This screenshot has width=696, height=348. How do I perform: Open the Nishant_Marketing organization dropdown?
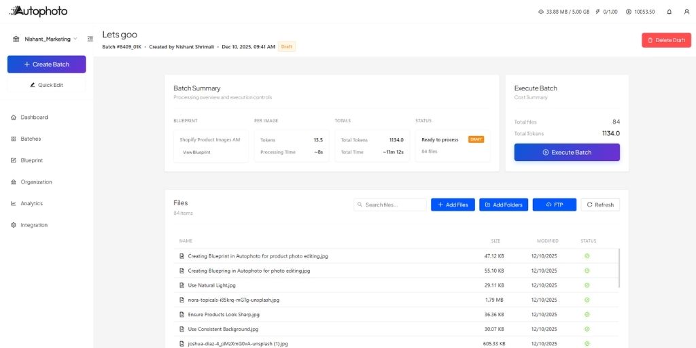tap(46, 39)
